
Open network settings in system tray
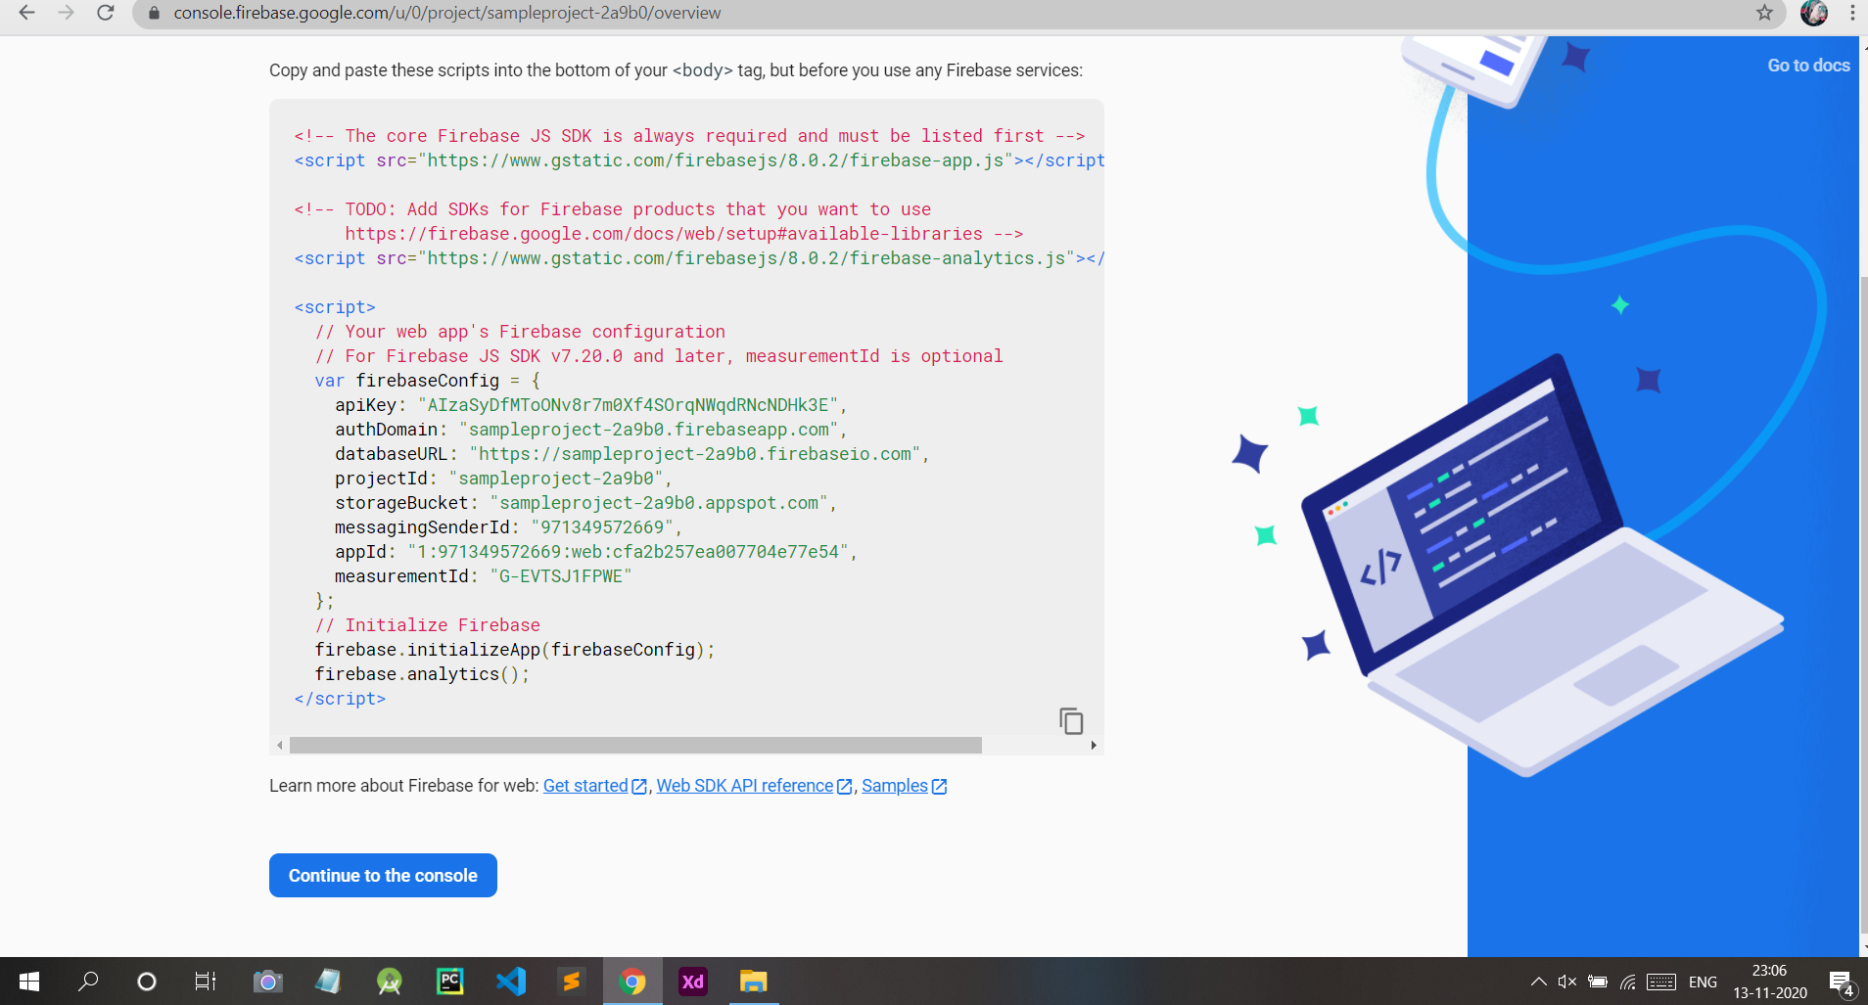(1628, 982)
